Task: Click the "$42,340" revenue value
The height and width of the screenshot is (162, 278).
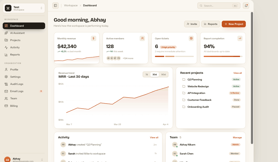Action: click(x=67, y=46)
